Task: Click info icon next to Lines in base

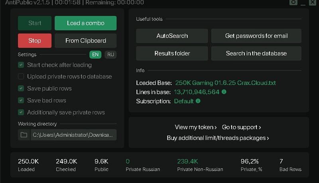Action: click(224, 92)
